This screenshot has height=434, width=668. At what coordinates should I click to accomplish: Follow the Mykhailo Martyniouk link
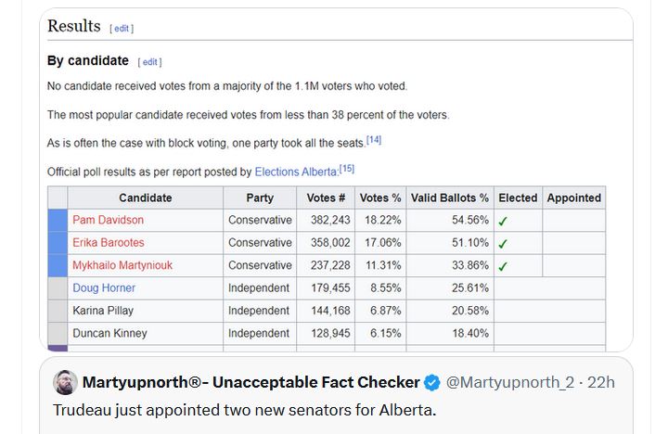[122, 265]
